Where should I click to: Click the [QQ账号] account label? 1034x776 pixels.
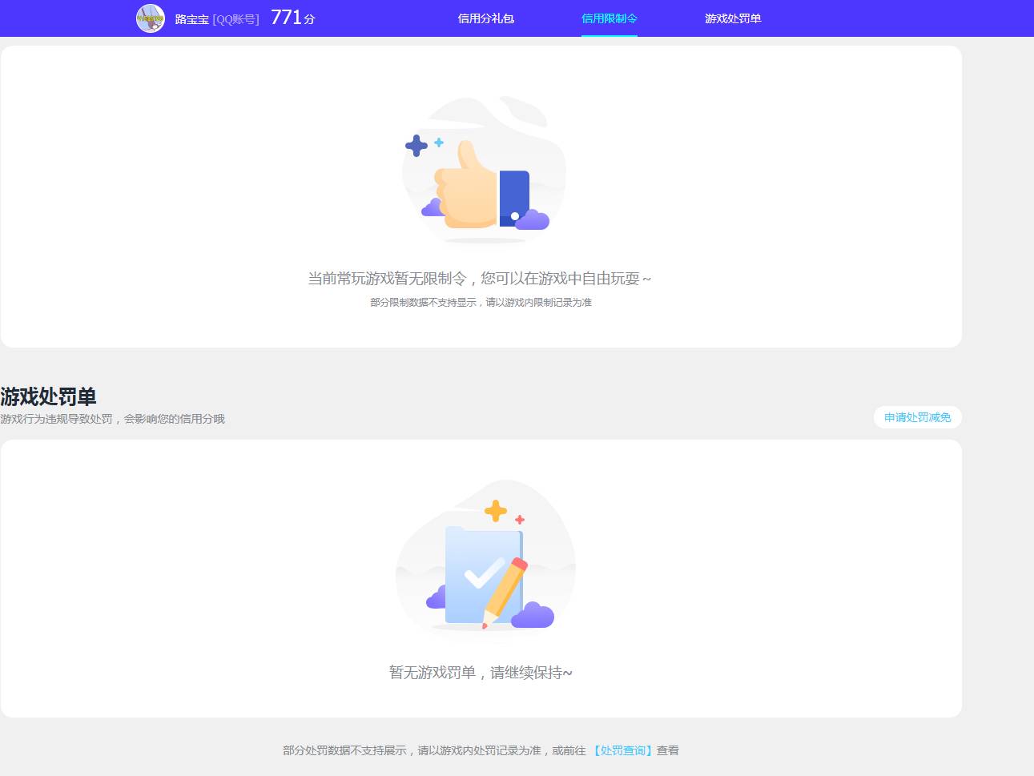pyautogui.click(x=235, y=18)
